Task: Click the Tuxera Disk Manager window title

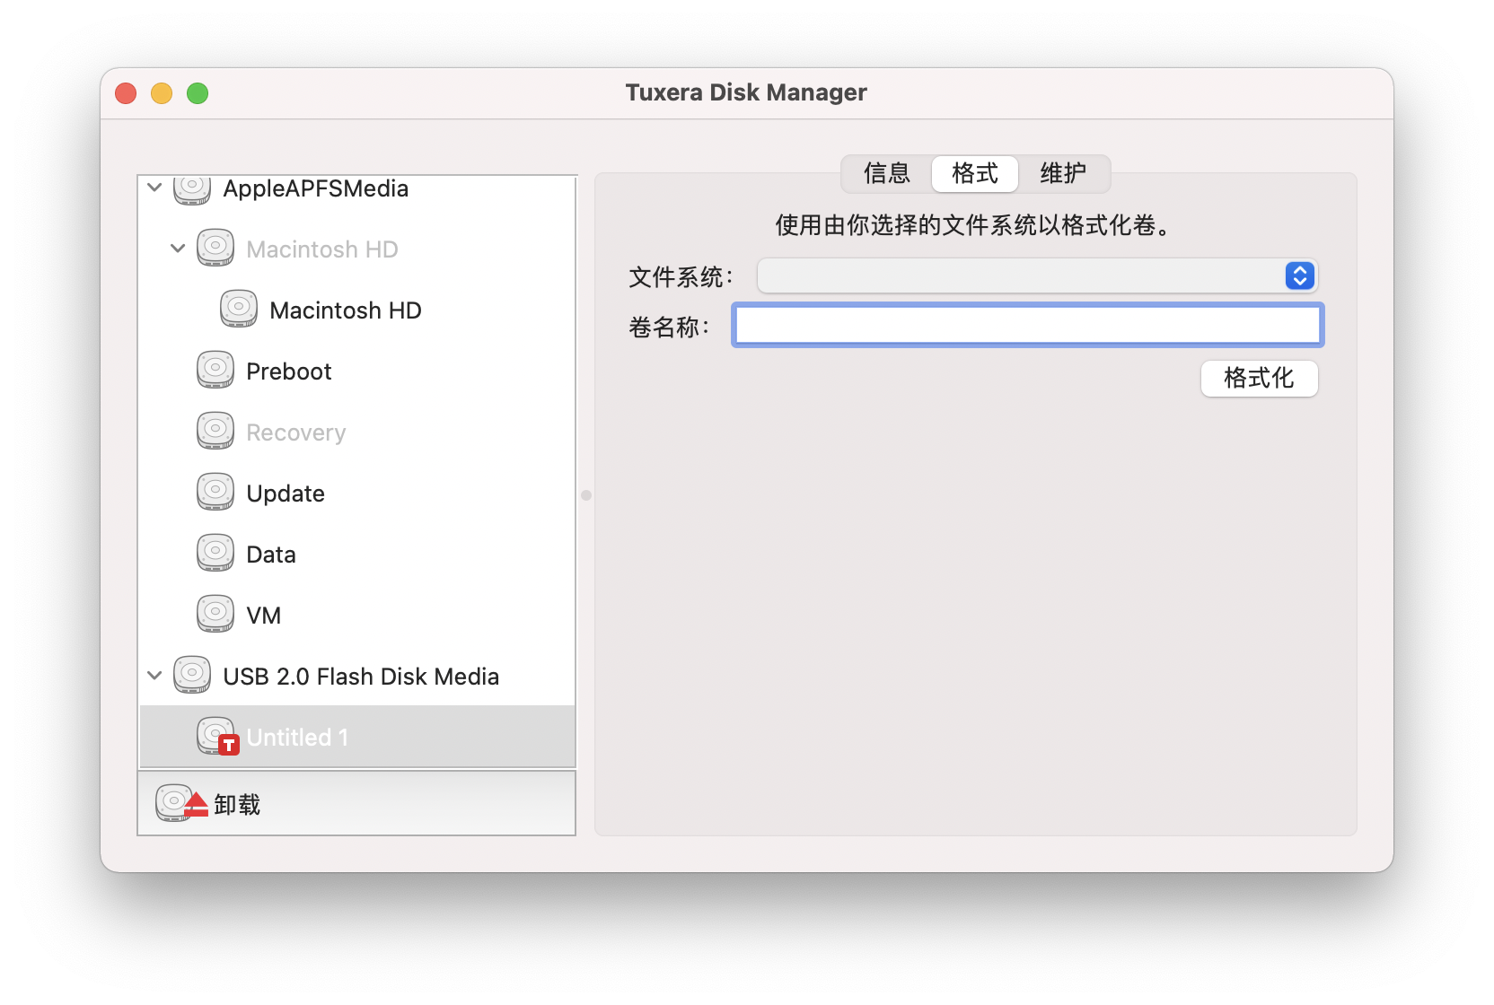Action: point(746,92)
